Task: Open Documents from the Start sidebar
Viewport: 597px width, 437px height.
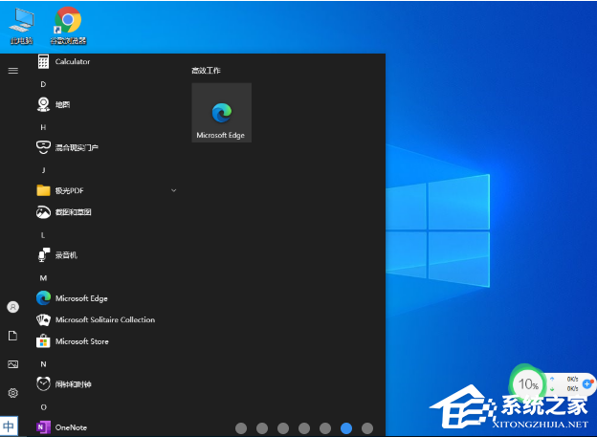Action: (12, 336)
